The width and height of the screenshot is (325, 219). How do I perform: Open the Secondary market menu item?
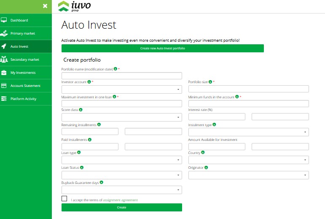(24, 59)
